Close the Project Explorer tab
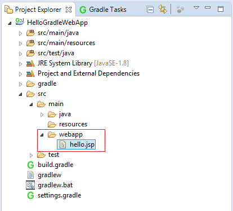The image size is (233, 211). (69, 10)
